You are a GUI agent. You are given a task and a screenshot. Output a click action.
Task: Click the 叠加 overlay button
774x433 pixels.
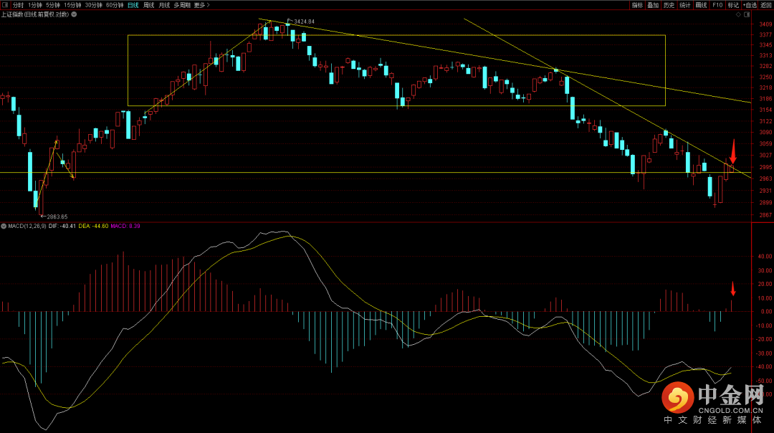pos(653,5)
